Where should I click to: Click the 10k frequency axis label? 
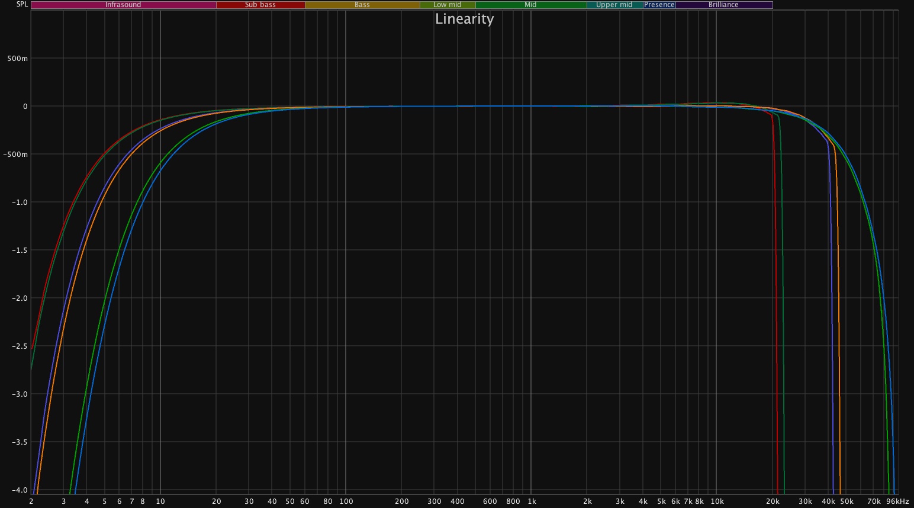pyautogui.click(x=717, y=501)
